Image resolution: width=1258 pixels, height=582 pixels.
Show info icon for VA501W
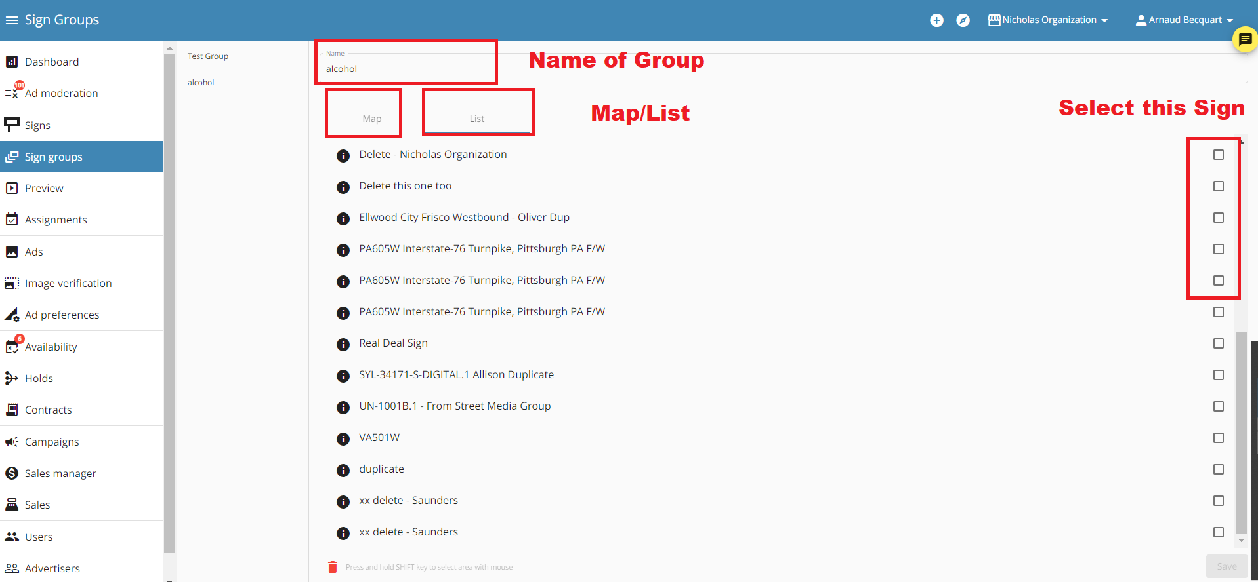(x=343, y=439)
